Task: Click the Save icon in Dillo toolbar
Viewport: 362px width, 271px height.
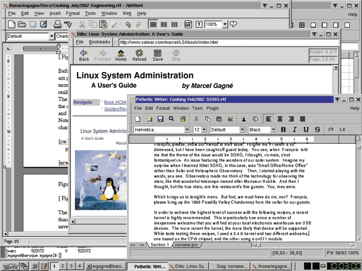Action: (158, 55)
